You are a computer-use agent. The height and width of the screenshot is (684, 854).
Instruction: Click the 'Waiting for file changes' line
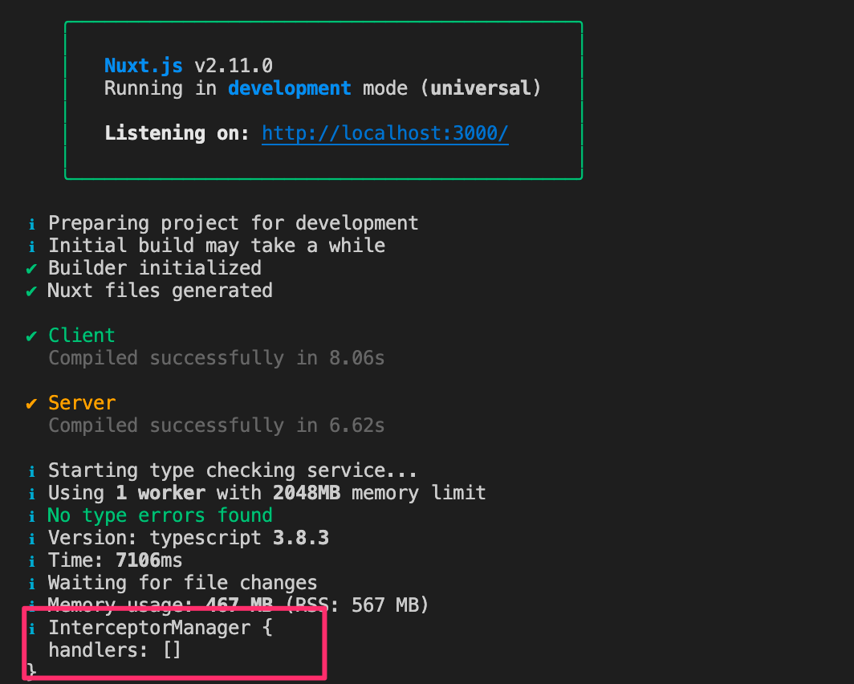[182, 583]
